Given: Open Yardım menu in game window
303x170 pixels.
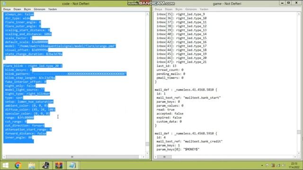Looking at the screenshot, I should 204,9.
